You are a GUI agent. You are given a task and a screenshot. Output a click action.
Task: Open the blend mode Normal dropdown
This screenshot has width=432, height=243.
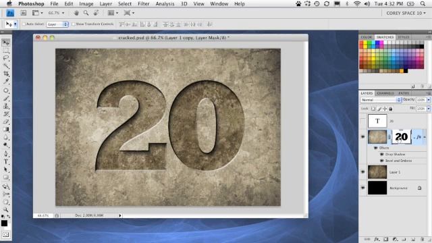coord(381,100)
